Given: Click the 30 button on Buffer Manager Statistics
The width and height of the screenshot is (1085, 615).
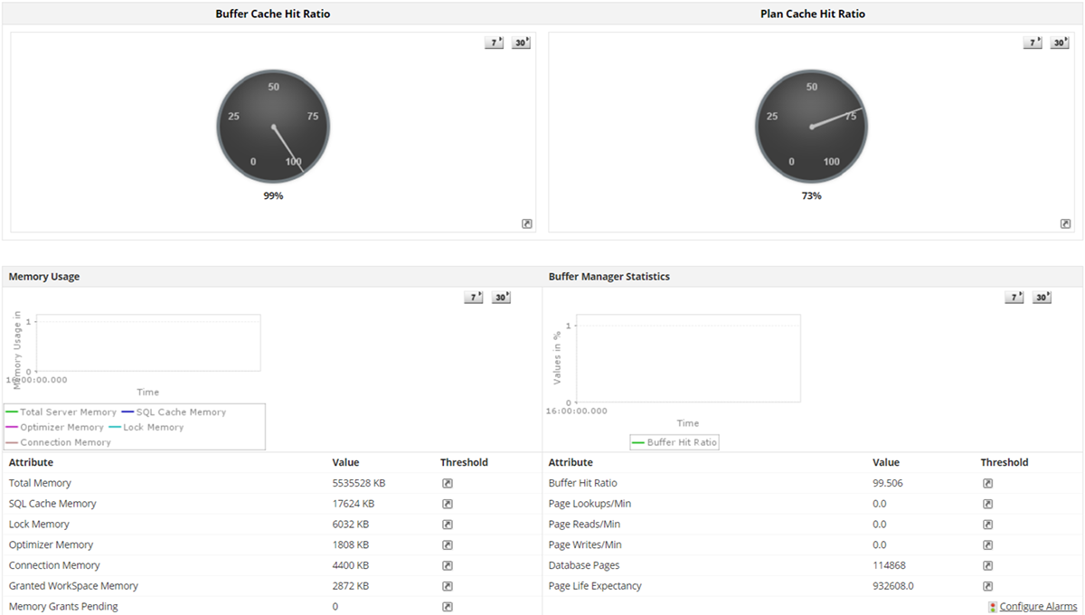Looking at the screenshot, I should point(1041,296).
